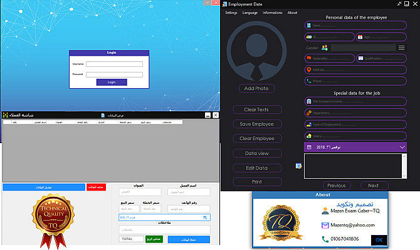Click the blue Login button
The height and width of the screenshot is (250, 420).
coord(112,82)
